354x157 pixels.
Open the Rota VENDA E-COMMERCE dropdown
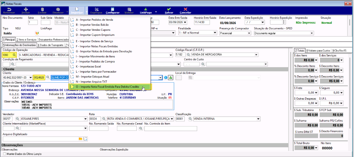pos(172,119)
